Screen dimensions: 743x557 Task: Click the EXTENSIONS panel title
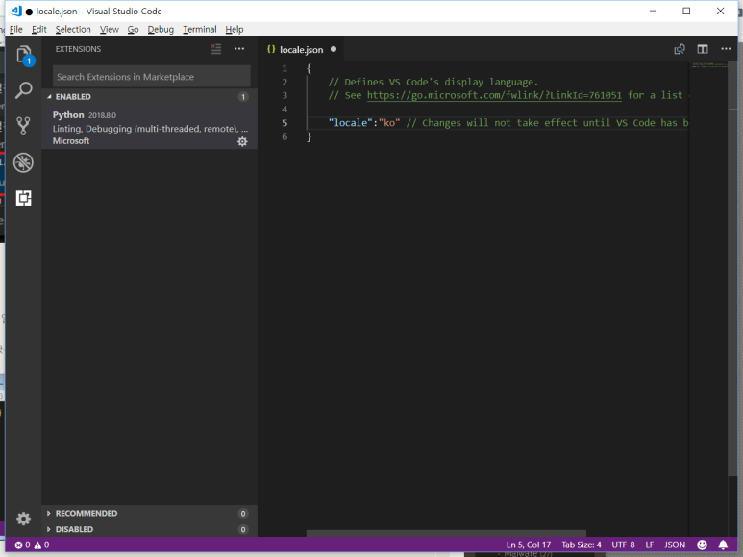[78, 49]
